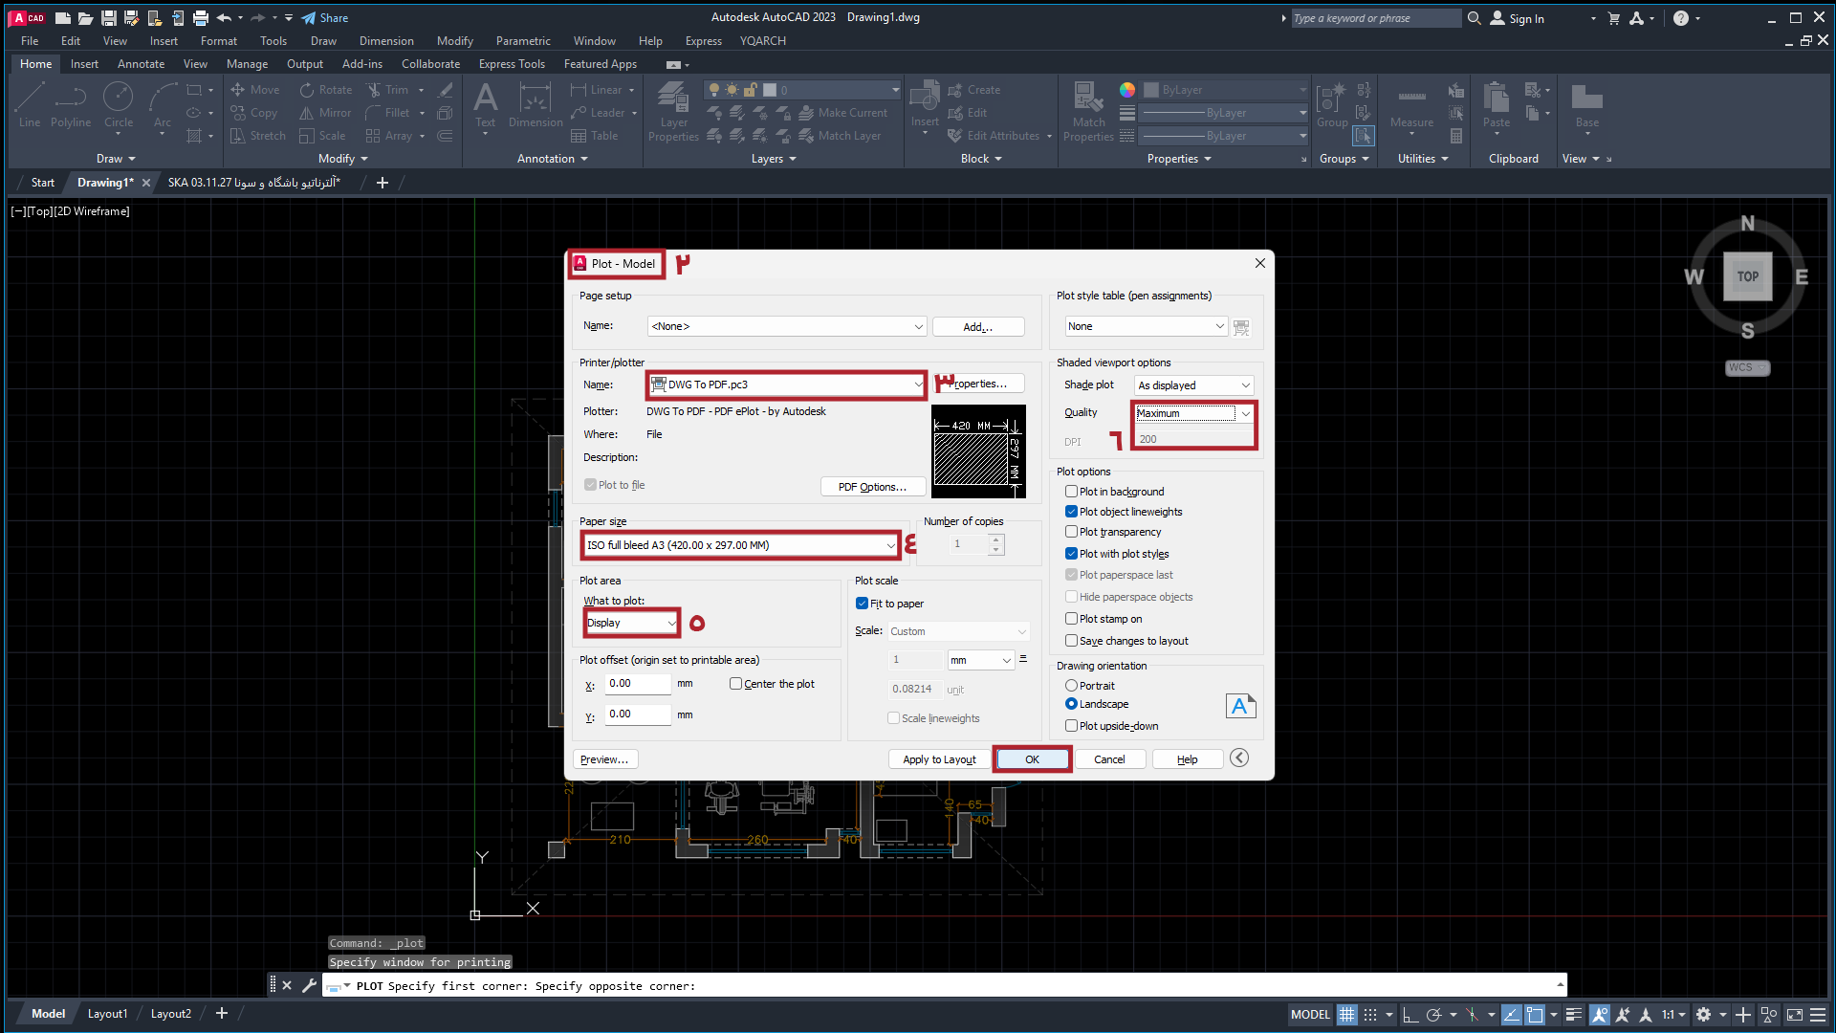
Task: Open the Parametric menu
Action: [523, 41]
